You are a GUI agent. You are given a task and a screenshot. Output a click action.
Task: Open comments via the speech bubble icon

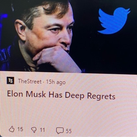tap(60, 131)
